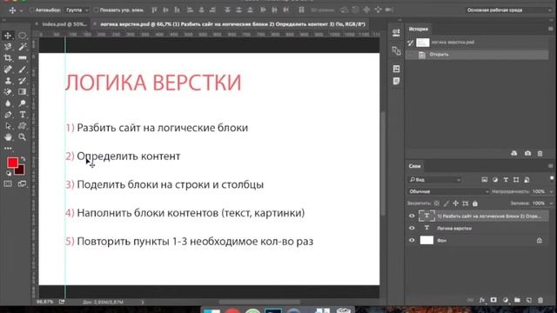The image size is (557, 313).
Task: Swap foreground and background colors
Action: 23,159
